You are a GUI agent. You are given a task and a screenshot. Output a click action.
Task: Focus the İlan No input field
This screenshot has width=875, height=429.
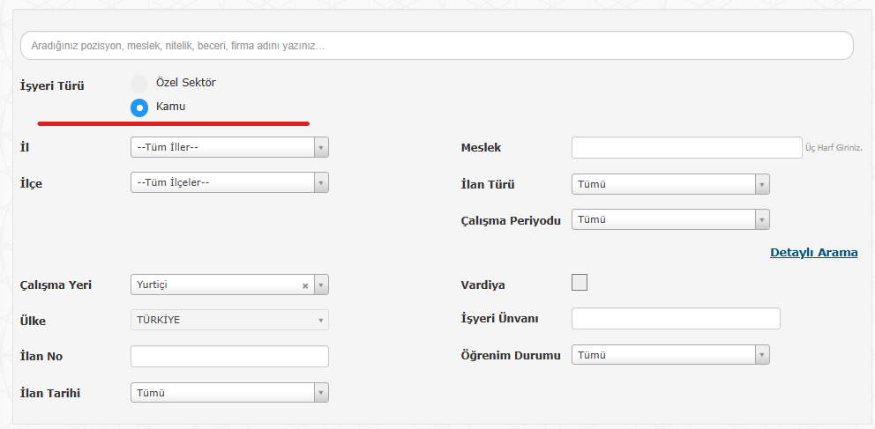229,356
